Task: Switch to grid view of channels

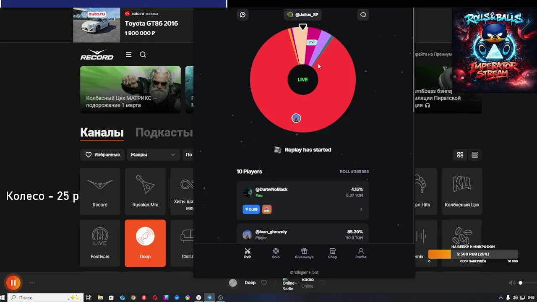Action: tap(460, 155)
